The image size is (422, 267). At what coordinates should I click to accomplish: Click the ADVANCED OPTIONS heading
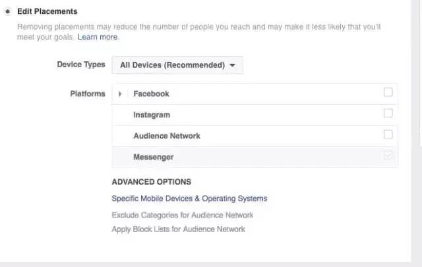tap(152, 182)
